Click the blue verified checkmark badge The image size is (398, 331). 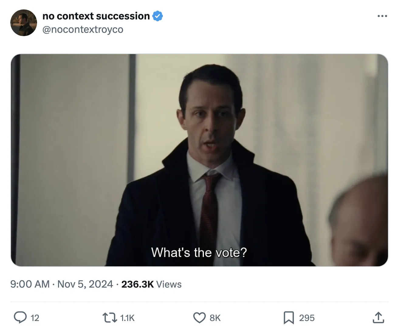(x=157, y=16)
